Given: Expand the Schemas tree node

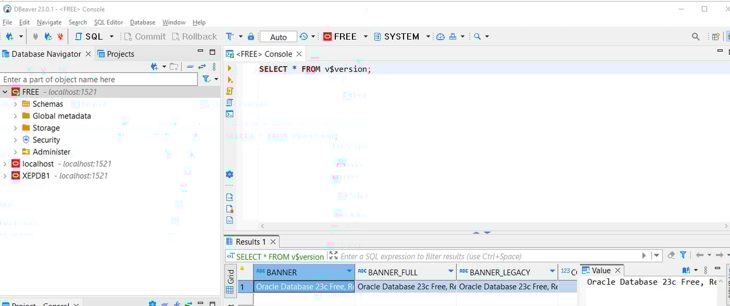Looking at the screenshot, I should click(x=15, y=104).
